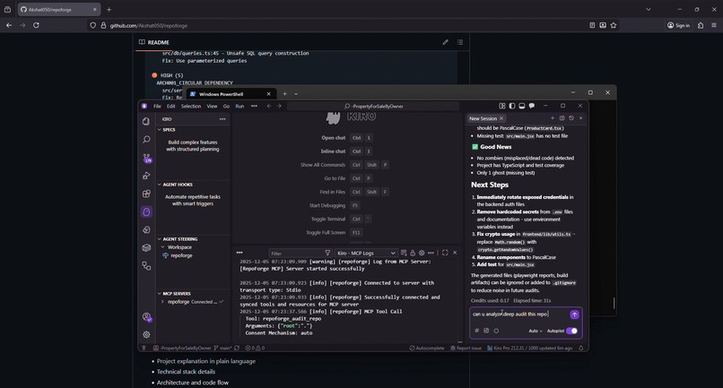Open the Explorer view in Kiro activity bar

click(146, 121)
